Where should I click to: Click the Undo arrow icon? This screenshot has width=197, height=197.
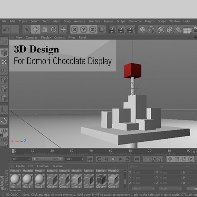(6, 30)
